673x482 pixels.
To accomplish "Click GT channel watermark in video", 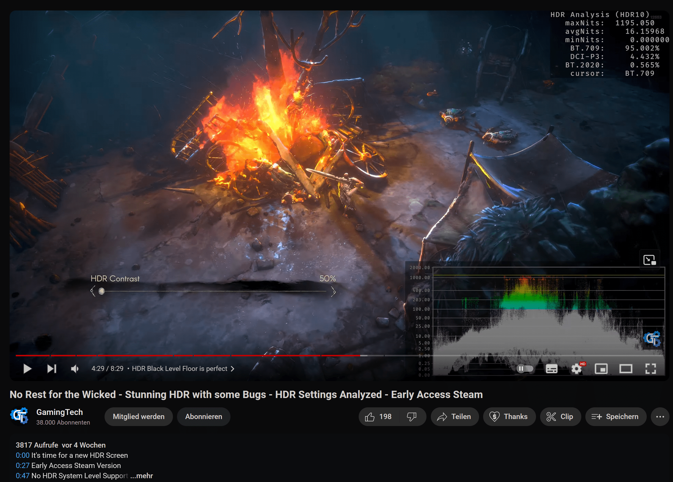I will pos(652,339).
